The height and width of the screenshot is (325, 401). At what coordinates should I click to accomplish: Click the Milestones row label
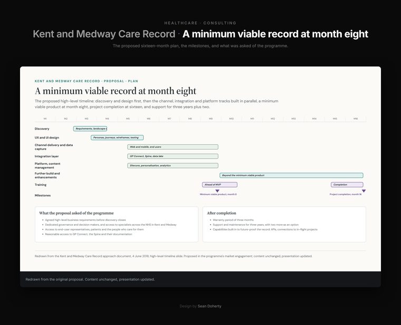tap(42, 196)
